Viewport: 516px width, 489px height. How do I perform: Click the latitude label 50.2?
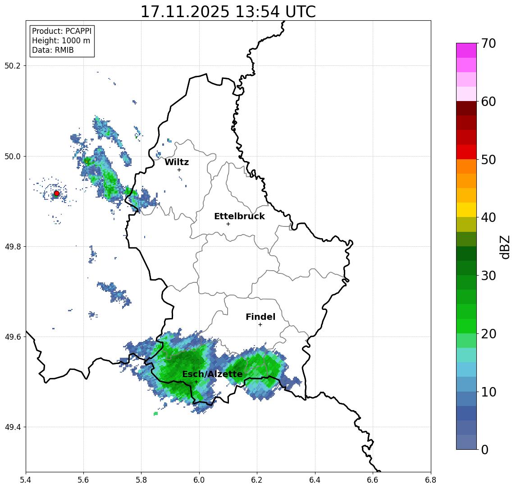click(x=12, y=65)
